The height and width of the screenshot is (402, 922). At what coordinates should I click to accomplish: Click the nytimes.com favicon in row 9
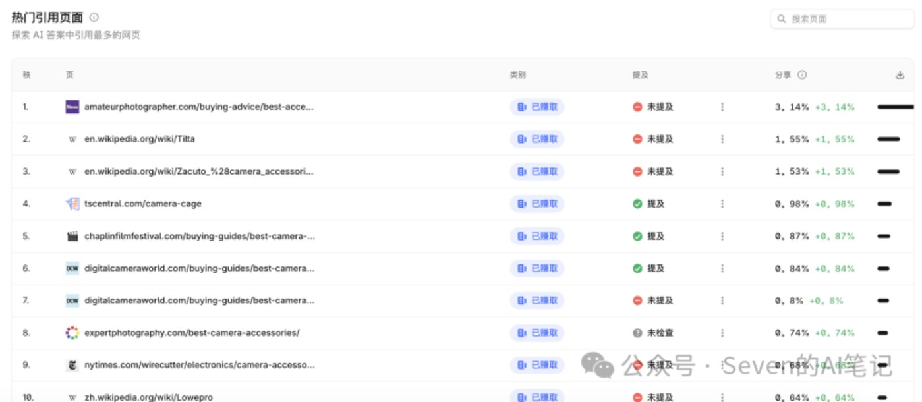pyautogui.click(x=72, y=365)
